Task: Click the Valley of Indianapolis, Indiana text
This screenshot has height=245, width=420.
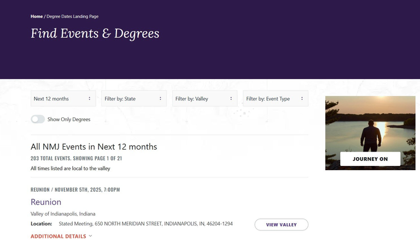Action: click(x=63, y=214)
